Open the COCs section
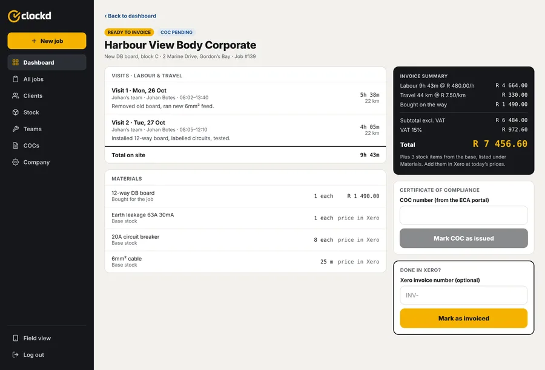 click(47, 146)
